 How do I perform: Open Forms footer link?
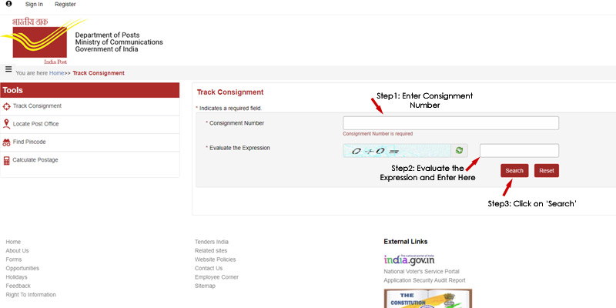(x=14, y=259)
